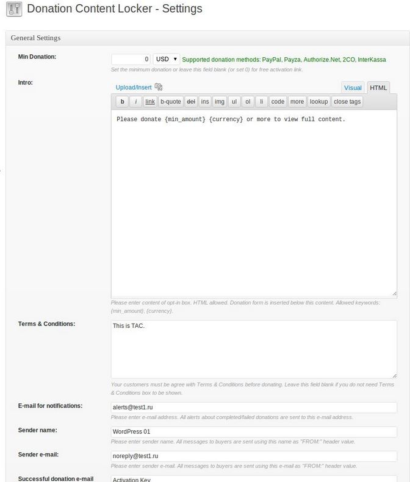Insert list item with li button
410x482 pixels.
(261, 101)
